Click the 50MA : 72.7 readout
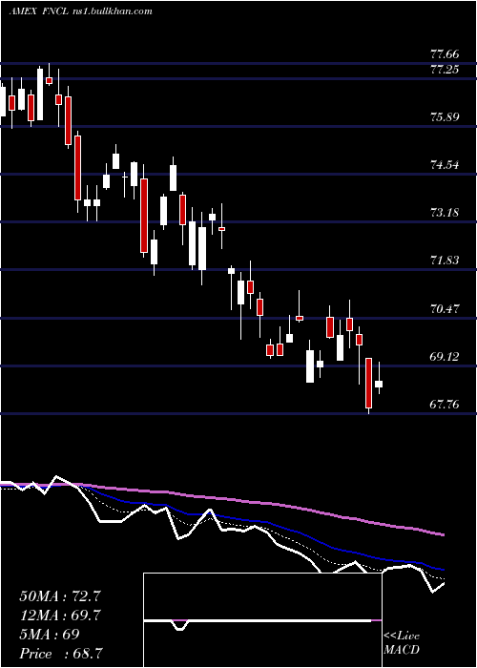This screenshot has height=668, width=477. coord(60,596)
